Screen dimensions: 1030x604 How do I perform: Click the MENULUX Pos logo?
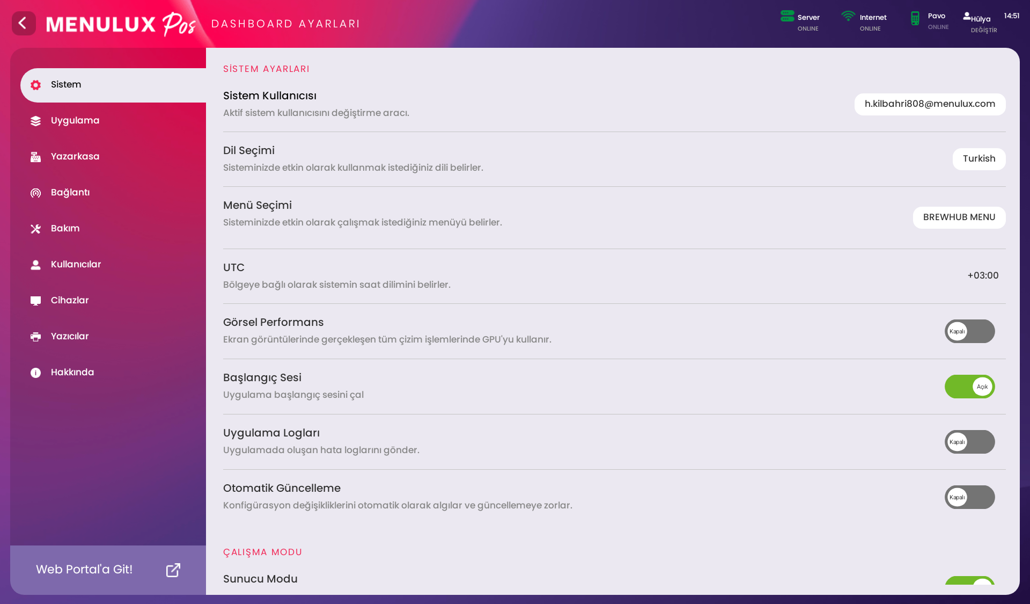coord(121,24)
